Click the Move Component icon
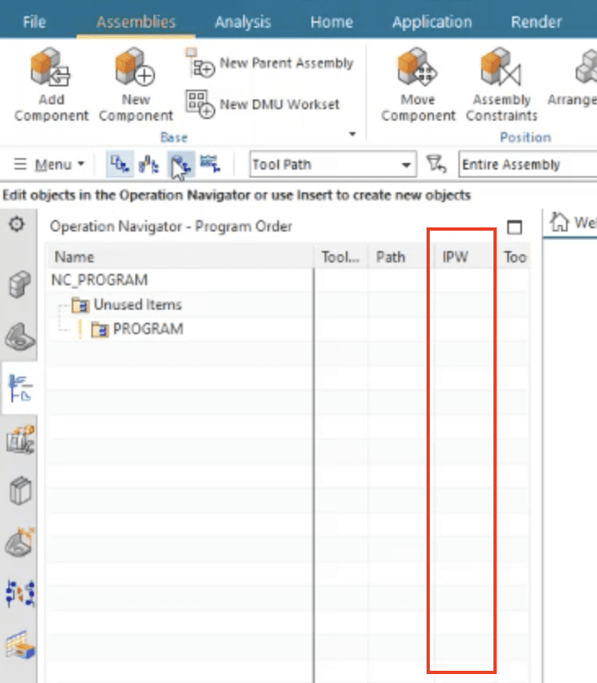Screen dimensions: 597x683 tap(418, 68)
